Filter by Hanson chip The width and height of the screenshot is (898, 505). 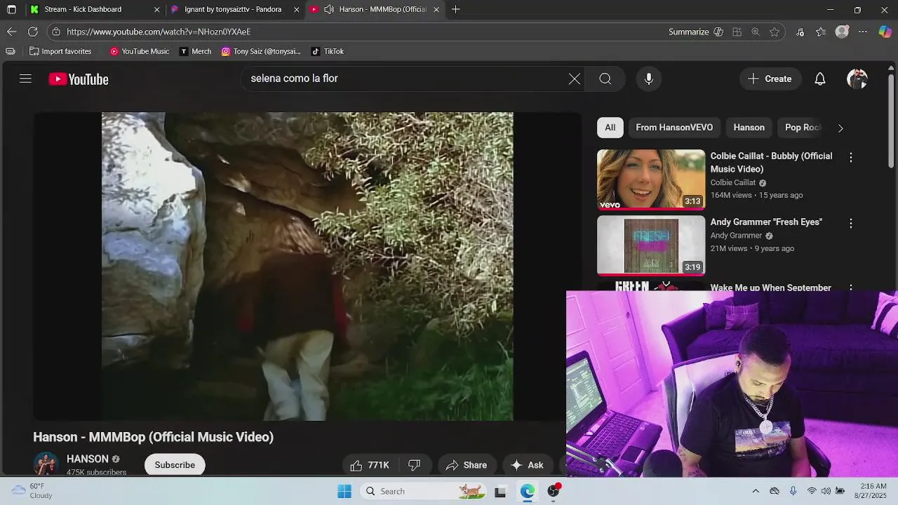click(749, 128)
